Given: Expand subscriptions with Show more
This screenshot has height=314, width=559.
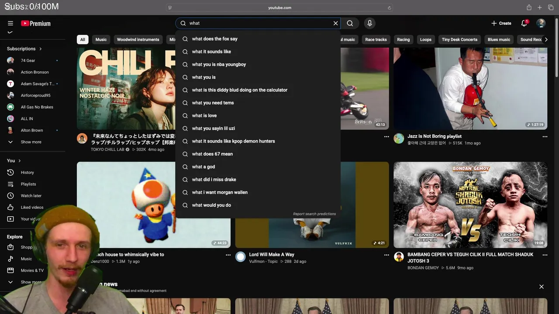Looking at the screenshot, I should point(33,142).
